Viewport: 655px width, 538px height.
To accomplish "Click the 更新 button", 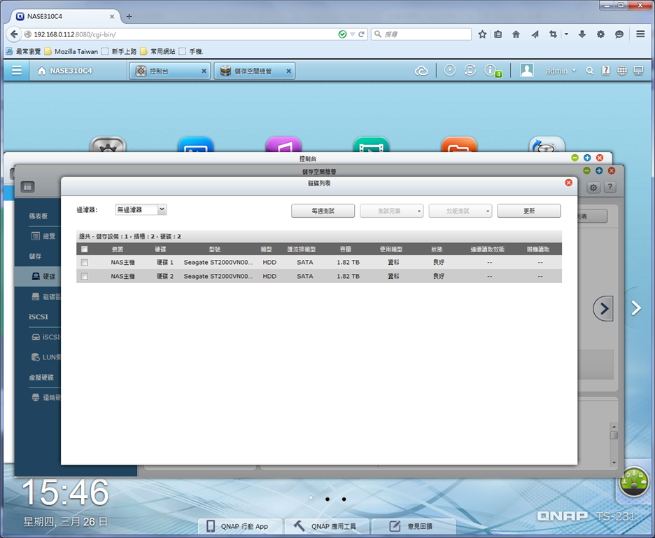I will [x=529, y=211].
